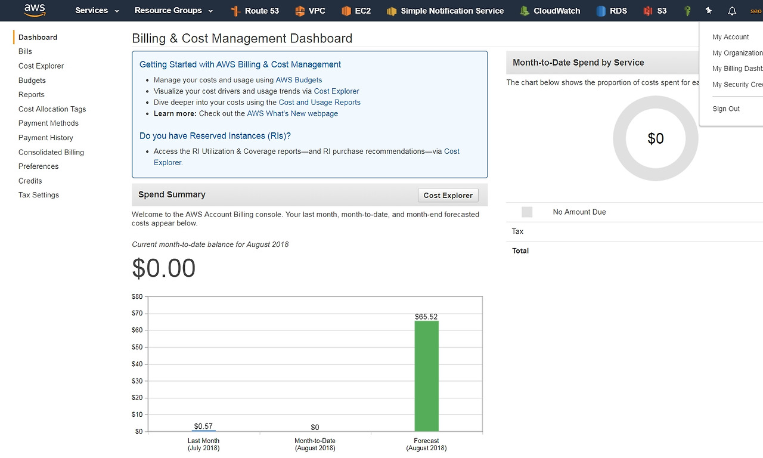Click the Cost Explorer button

[x=448, y=195]
